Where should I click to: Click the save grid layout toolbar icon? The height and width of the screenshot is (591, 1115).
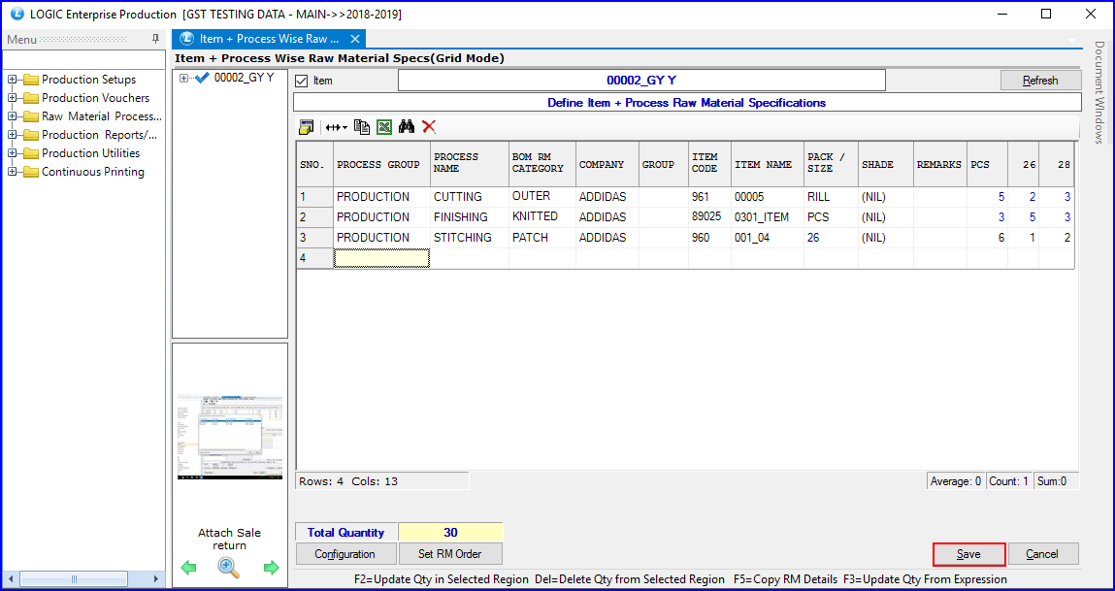tap(307, 127)
